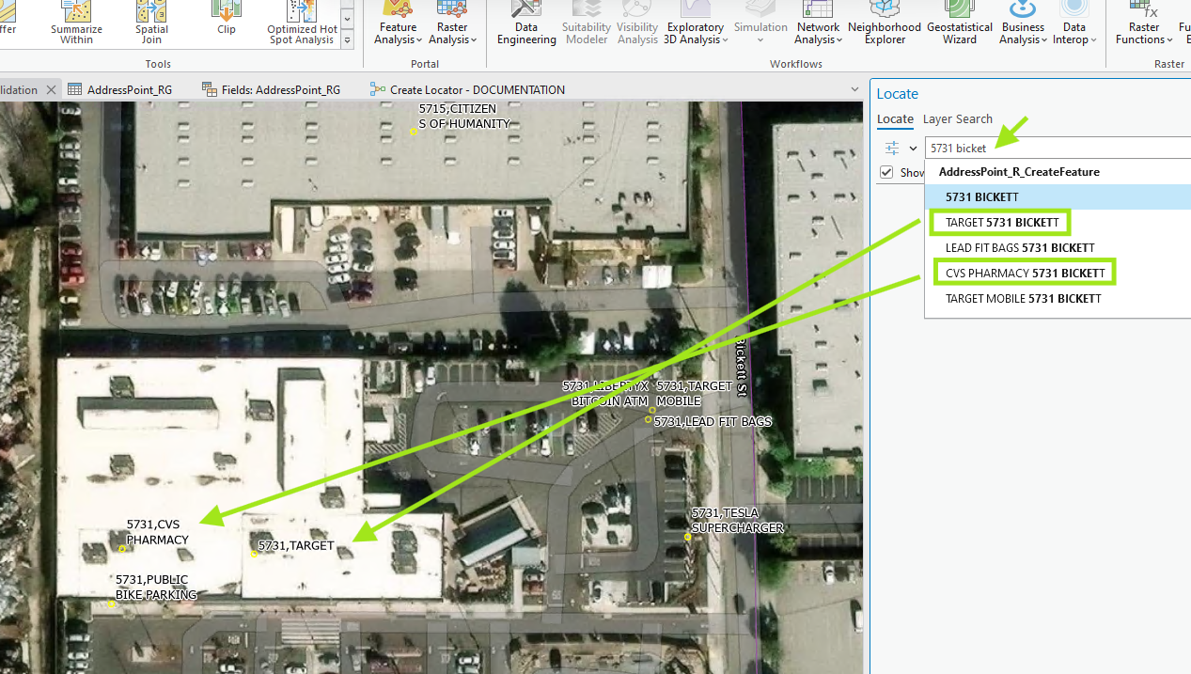Click the Visibility Analysis icon
1191x674 pixels.
click(637, 22)
